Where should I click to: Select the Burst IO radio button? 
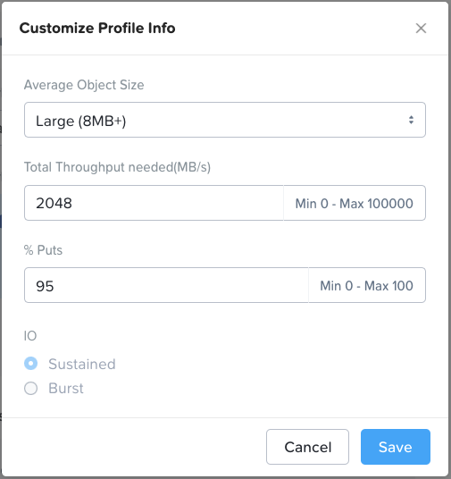31,388
